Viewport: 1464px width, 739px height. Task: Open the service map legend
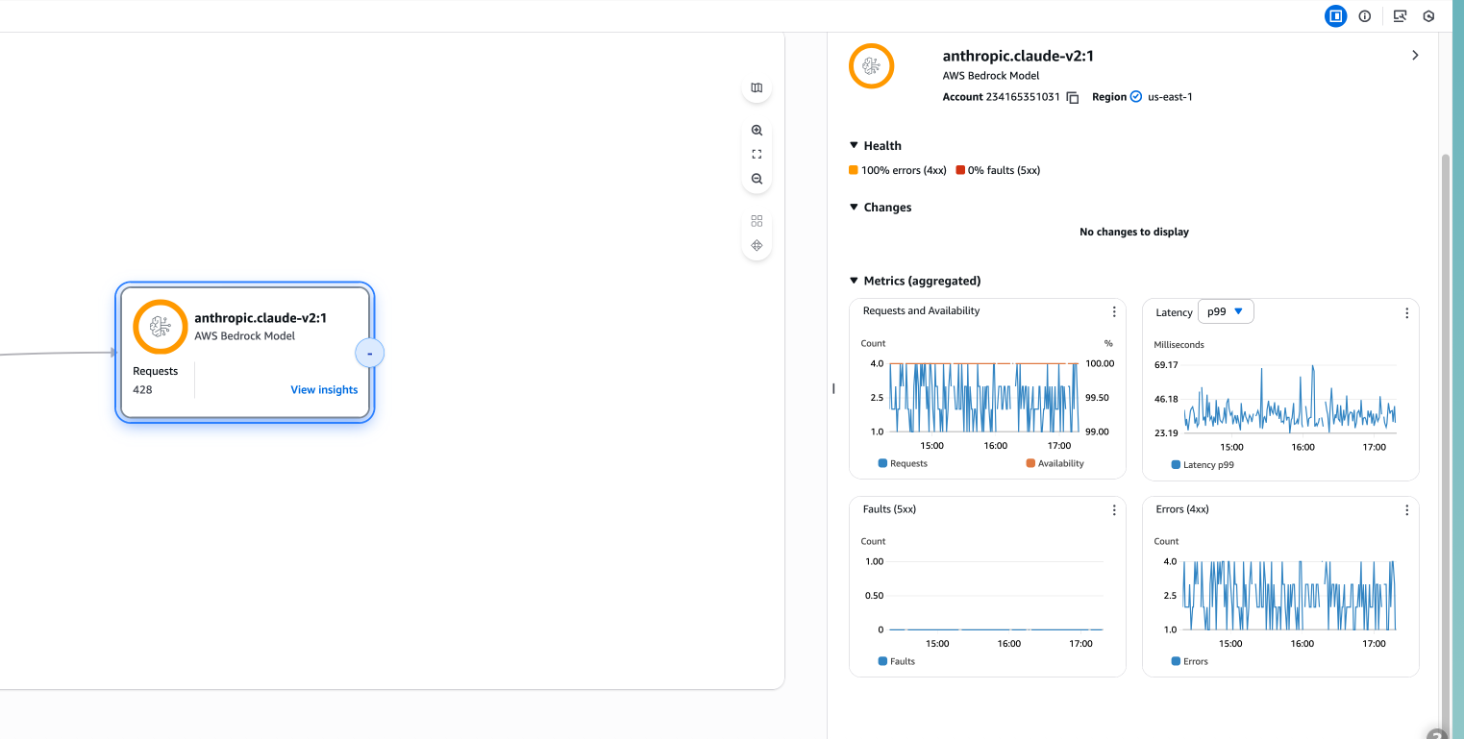tap(757, 87)
